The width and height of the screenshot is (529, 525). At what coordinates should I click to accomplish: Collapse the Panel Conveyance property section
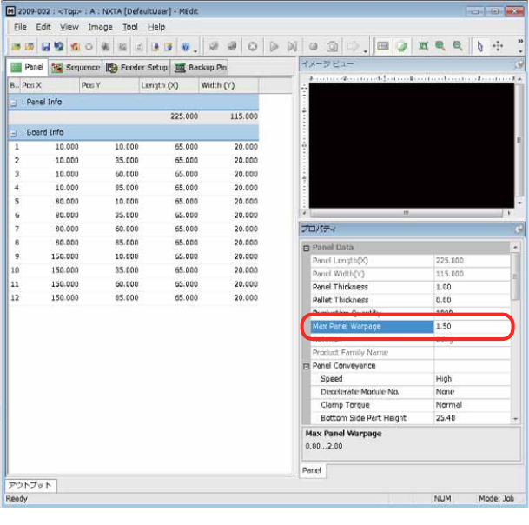306,366
